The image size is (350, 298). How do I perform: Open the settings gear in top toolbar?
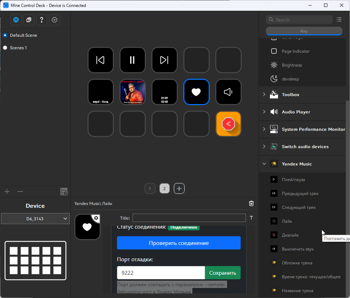pos(54,20)
